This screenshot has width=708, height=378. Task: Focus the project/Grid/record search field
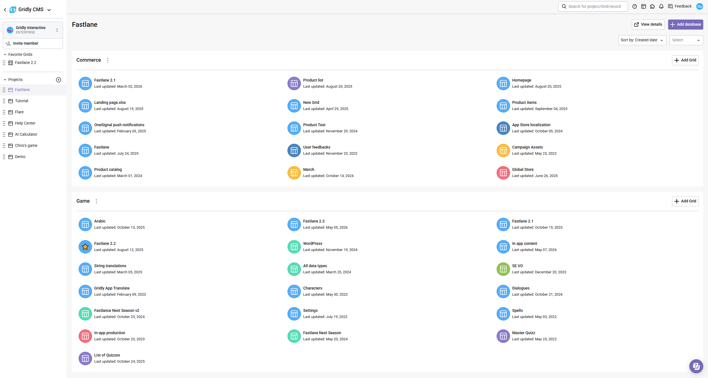[593, 6]
